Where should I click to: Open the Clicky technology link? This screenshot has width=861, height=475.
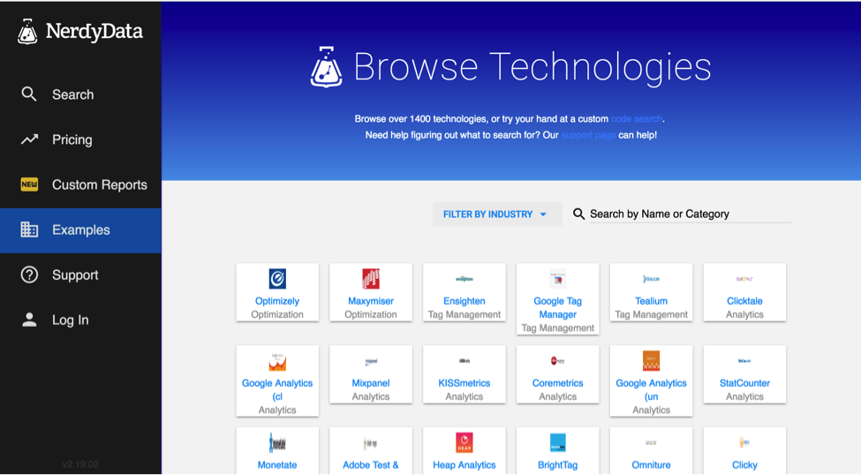[744, 464]
